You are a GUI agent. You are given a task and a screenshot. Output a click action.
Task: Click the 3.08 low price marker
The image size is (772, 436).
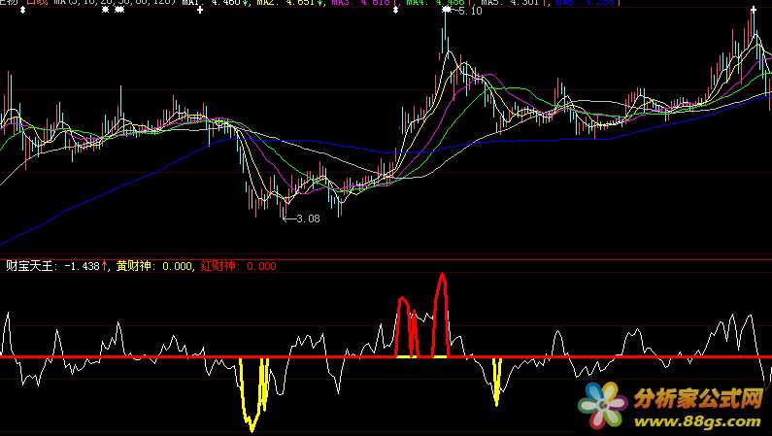(306, 218)
